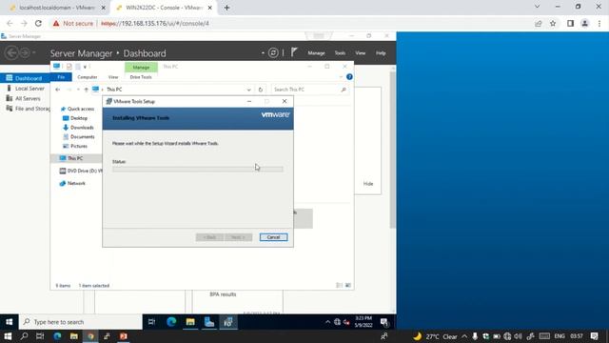
Task: Click the VMware Tools install progress bar
Action: [198, 170]
